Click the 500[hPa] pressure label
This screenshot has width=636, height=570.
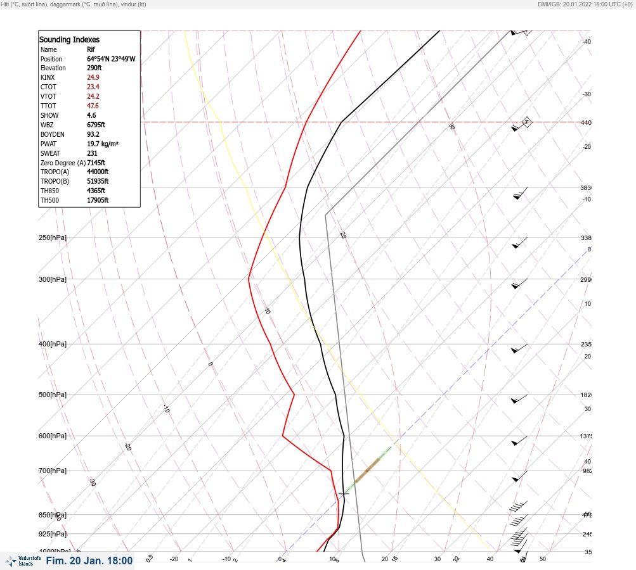coord(53,395)
